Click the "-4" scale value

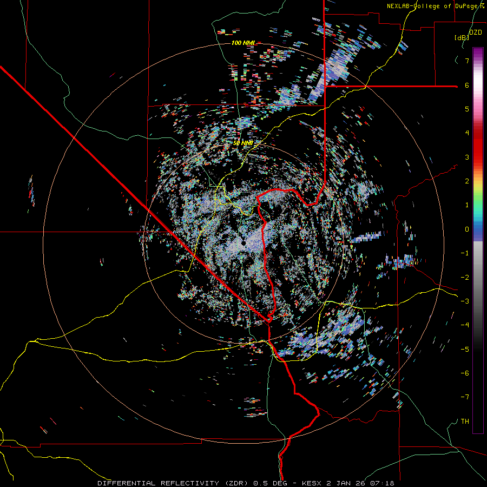point(465,325)
